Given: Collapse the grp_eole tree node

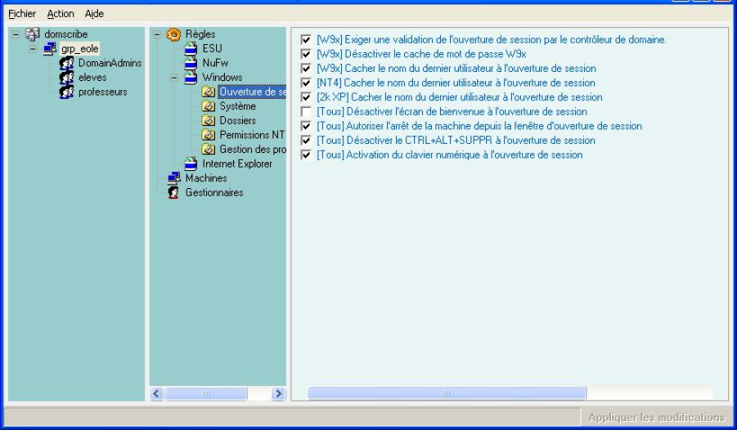Looking at the screenshot, I should click(33, 49).
